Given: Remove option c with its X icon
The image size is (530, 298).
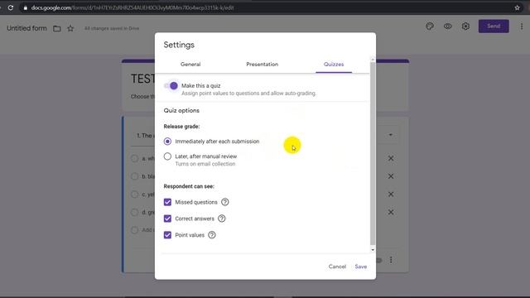Looking at the screenshot, I should pyautogui.click(x=391, y=195).
